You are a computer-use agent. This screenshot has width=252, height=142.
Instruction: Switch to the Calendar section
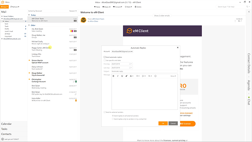pos(6,124)
